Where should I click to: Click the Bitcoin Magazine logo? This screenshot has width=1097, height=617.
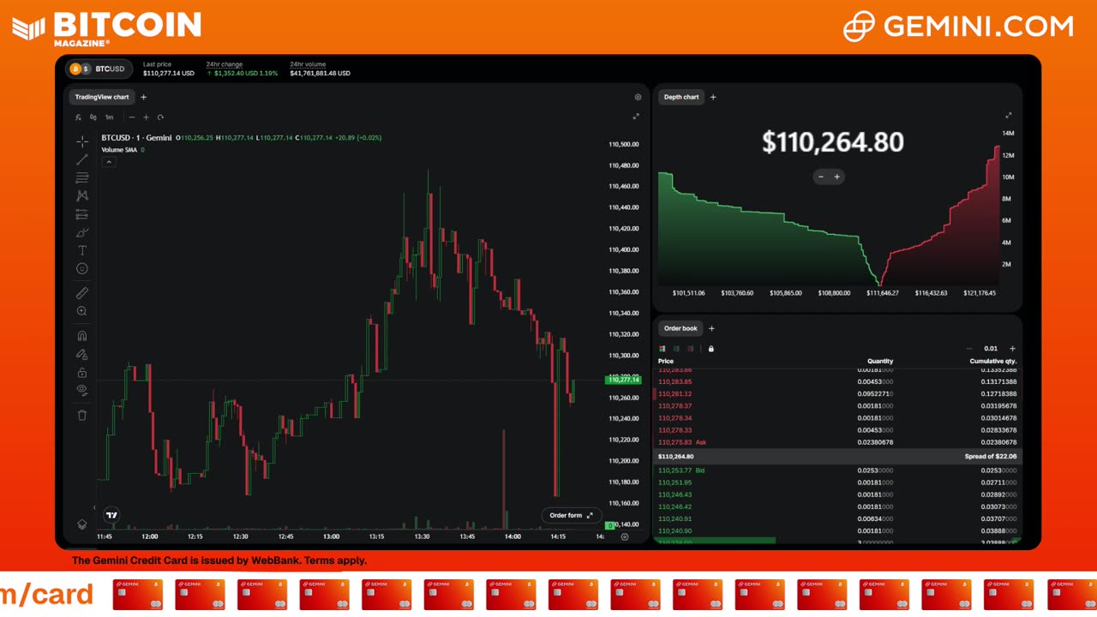(107, 28)
